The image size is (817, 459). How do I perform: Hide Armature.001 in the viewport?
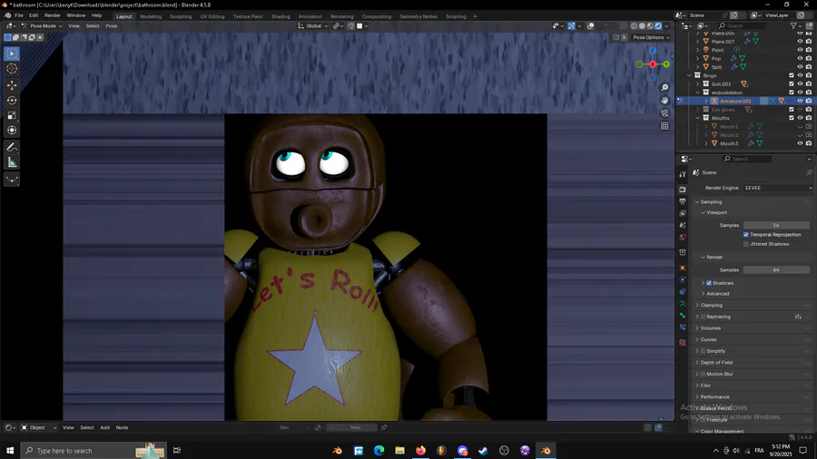click(x=800, y=101)
